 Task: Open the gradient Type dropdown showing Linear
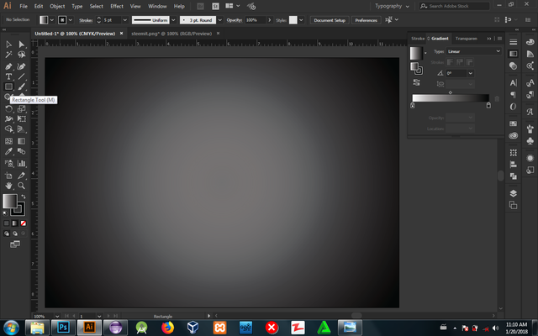(473, 51)
